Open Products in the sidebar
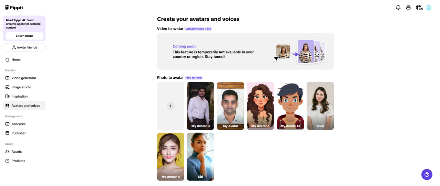 tap(18, 161)
